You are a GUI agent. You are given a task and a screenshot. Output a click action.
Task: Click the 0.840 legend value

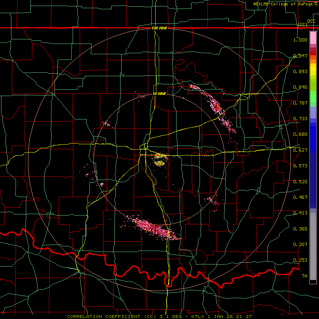click(x=300, y=87)
